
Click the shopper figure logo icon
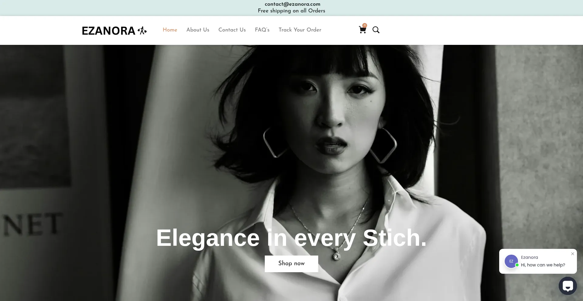click(x=142, y=31)
